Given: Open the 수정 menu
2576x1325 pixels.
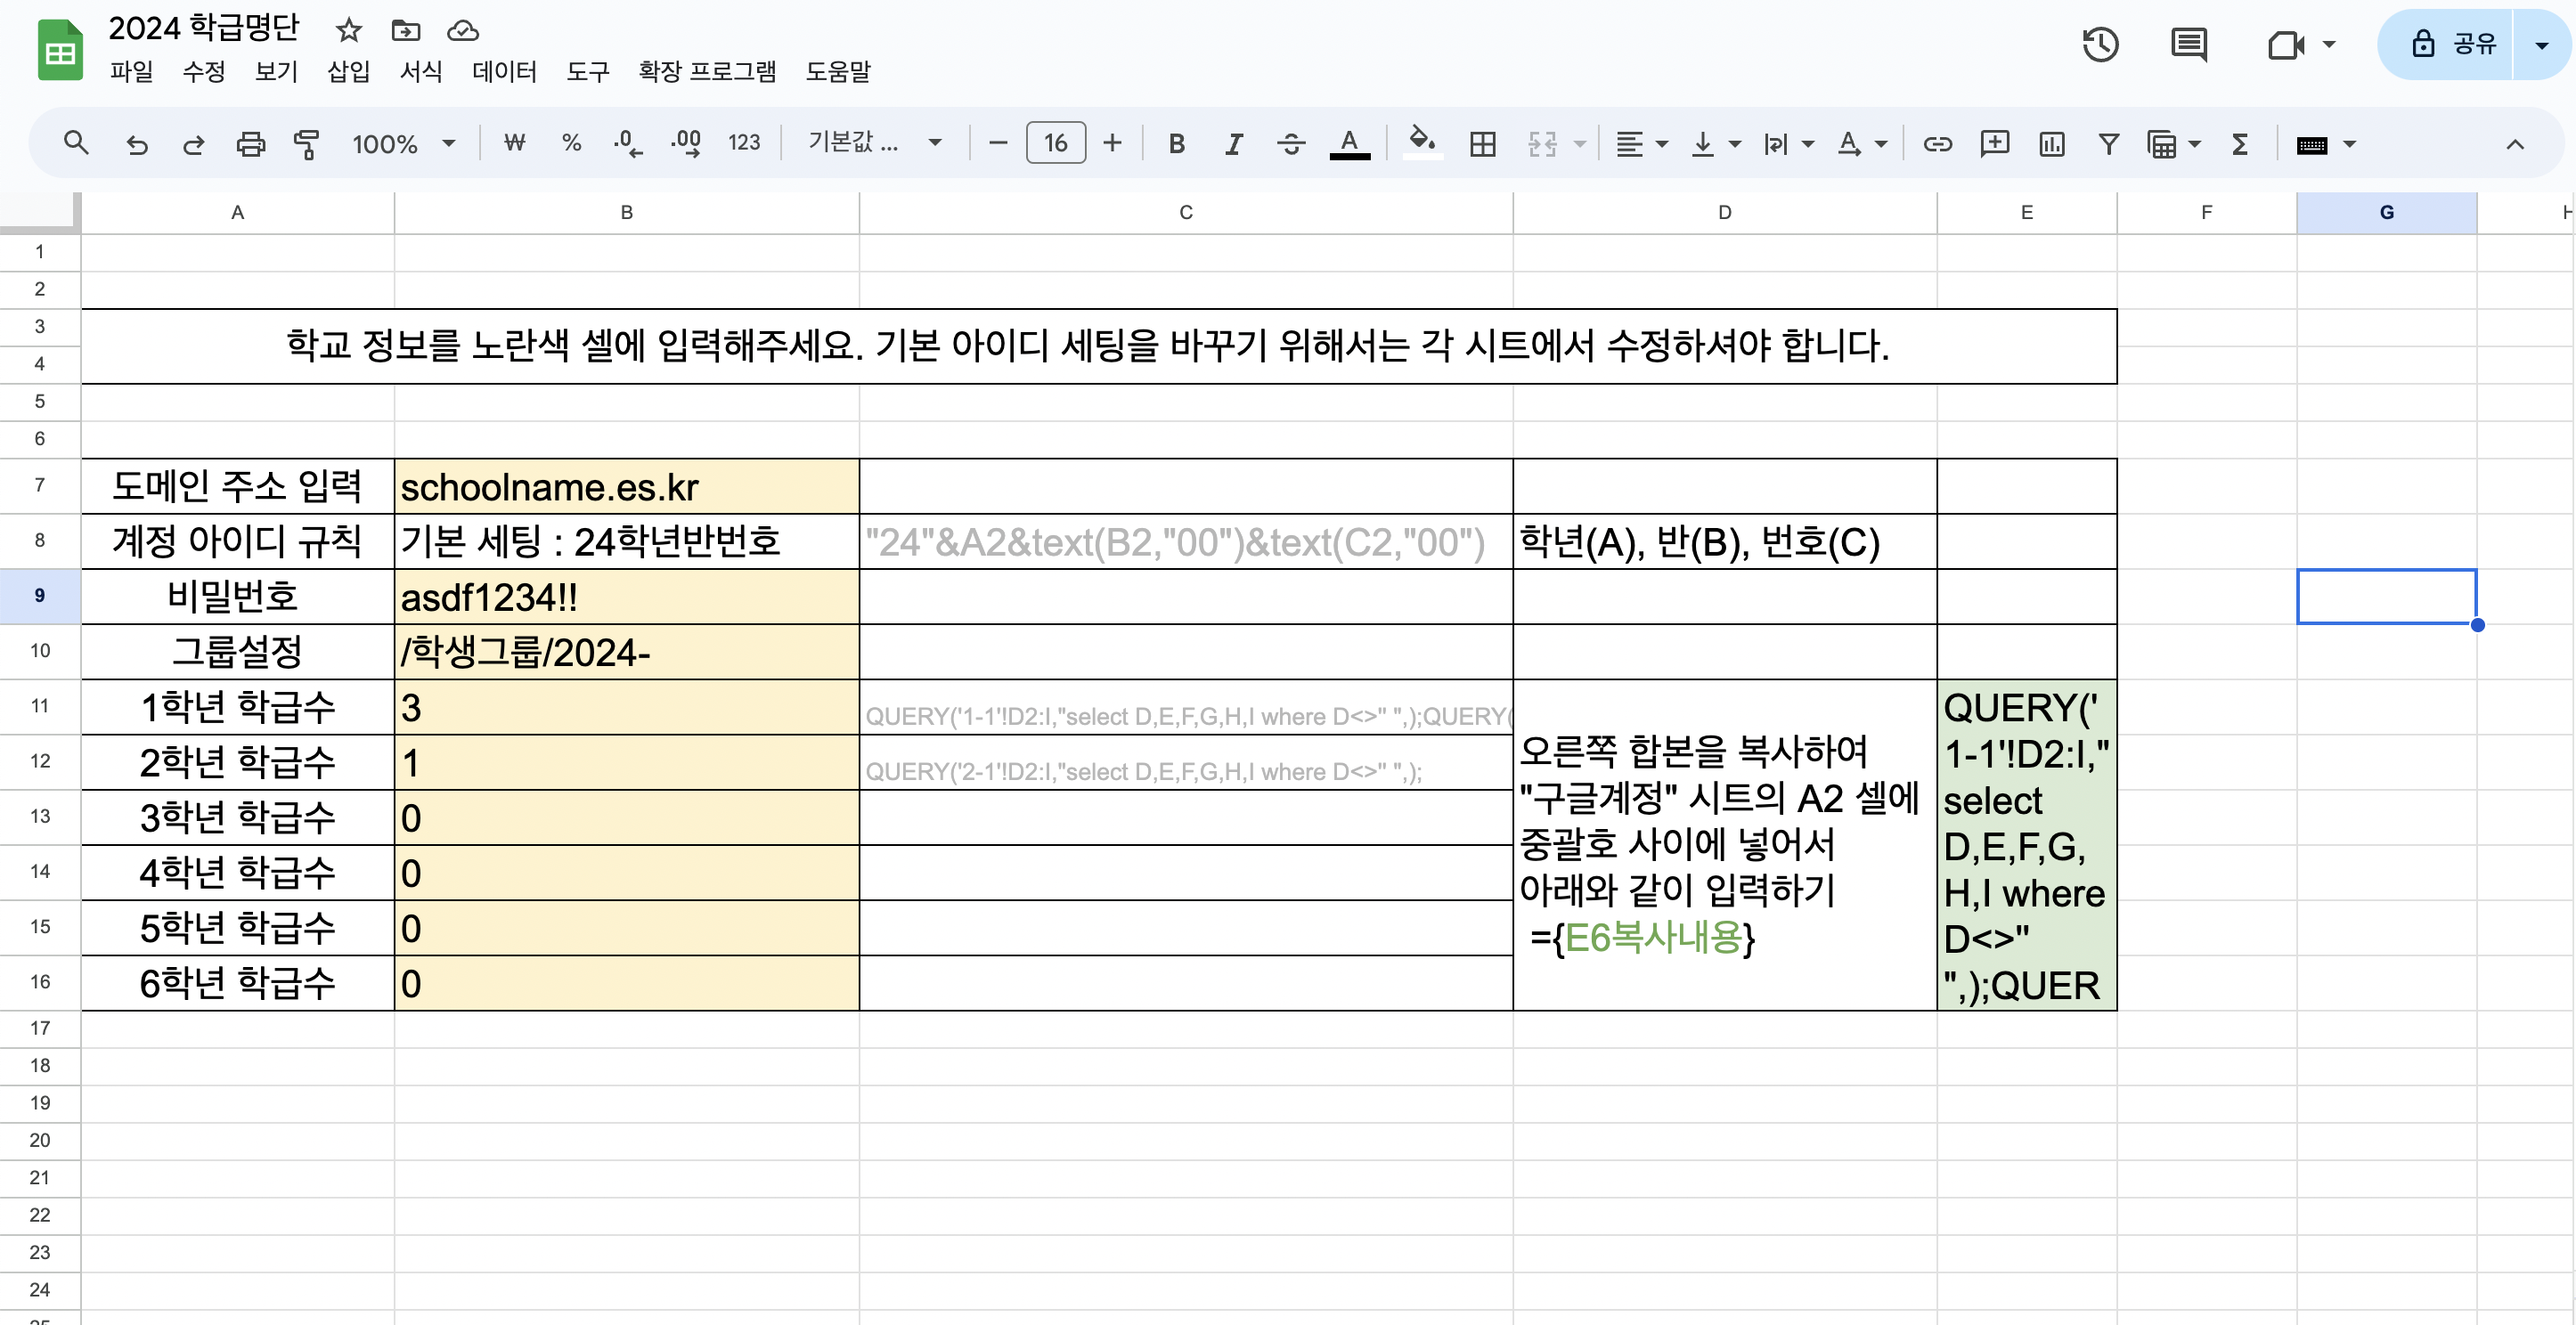Looking at the screenshot, I should [204, 71].
